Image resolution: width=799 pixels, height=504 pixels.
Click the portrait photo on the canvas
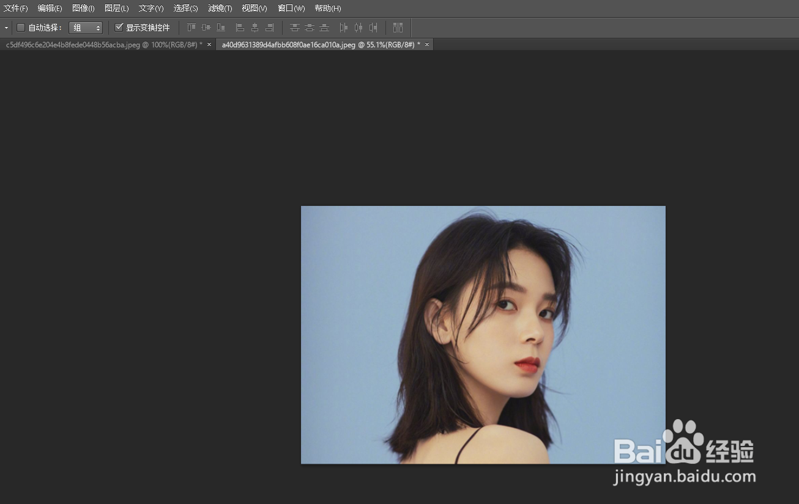point(483,335)
